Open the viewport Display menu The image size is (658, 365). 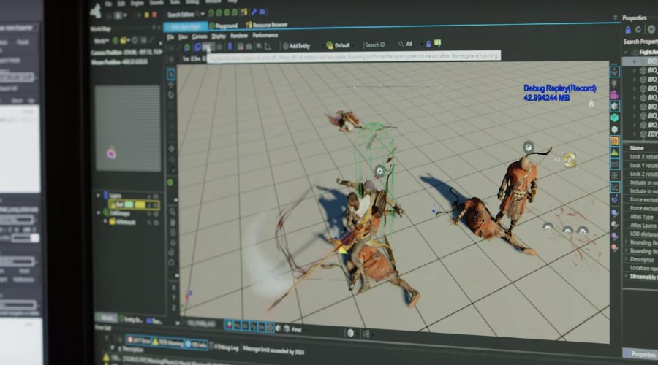(219, 36)
